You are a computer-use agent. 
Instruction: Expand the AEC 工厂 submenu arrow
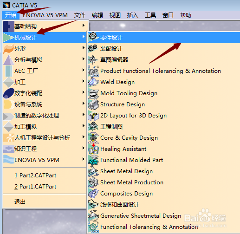pos(84,70)
